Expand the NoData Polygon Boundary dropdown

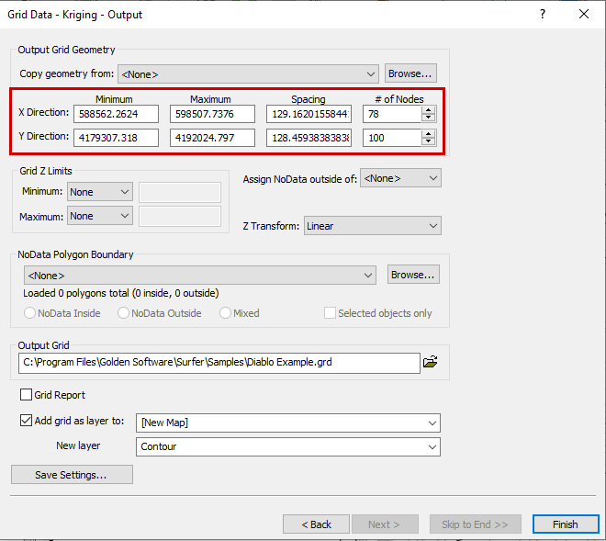[x=199, y=275]
